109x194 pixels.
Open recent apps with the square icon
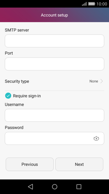click(x=79, y=186)
